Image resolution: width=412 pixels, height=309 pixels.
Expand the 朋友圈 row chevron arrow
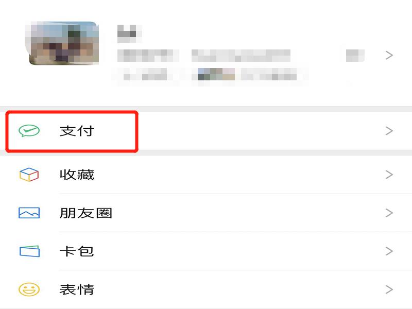click(x=389, y=213)
